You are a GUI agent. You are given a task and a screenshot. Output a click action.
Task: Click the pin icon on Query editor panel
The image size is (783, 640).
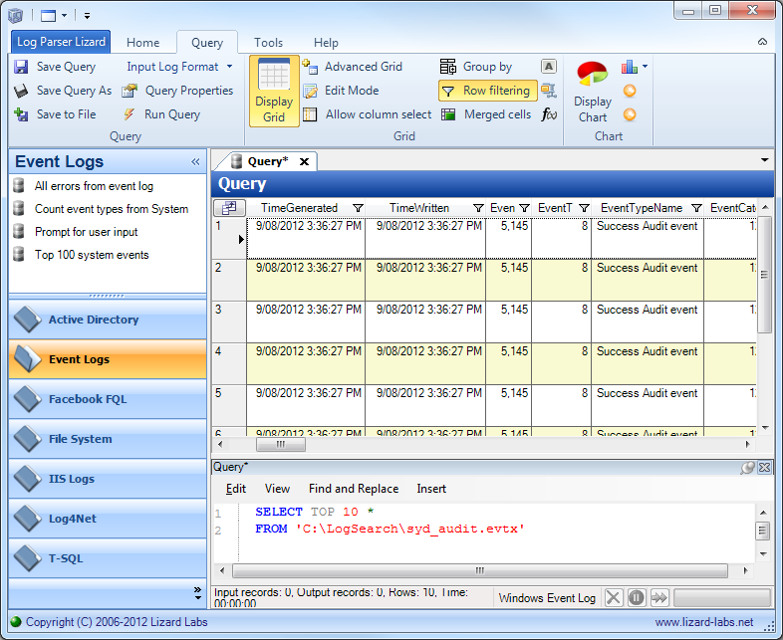pos(747,468)
